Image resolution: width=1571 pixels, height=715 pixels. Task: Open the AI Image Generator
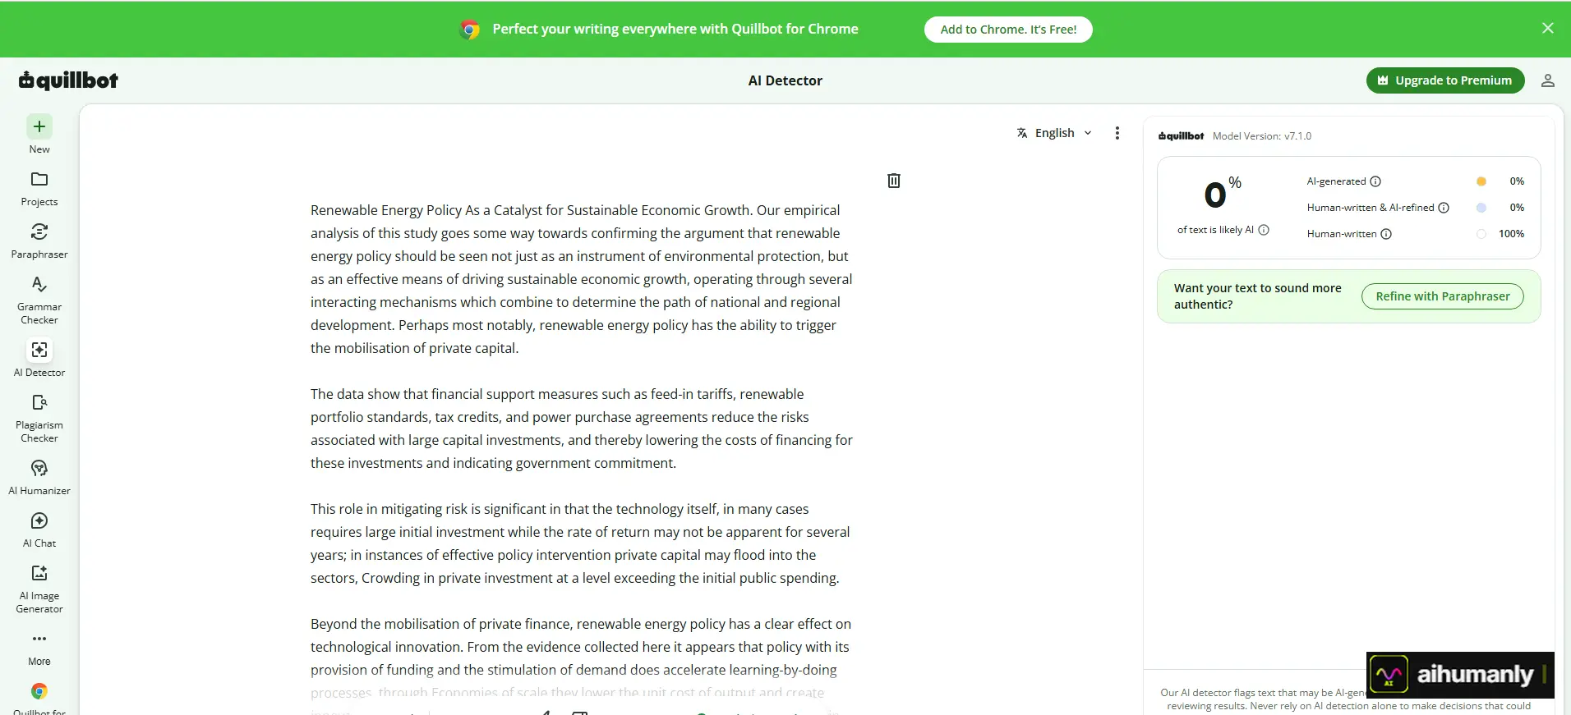(39, 589)
